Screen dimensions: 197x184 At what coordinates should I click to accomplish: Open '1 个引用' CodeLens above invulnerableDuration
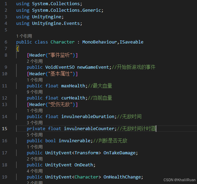35,111
